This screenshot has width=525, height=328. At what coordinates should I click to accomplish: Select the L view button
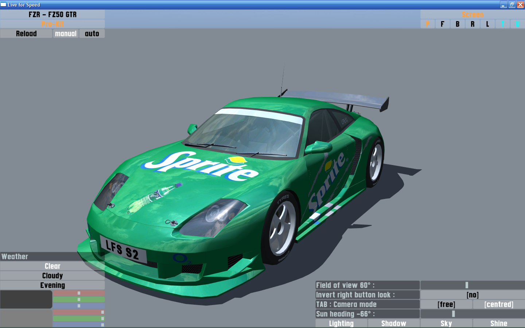tap(487, 24)
